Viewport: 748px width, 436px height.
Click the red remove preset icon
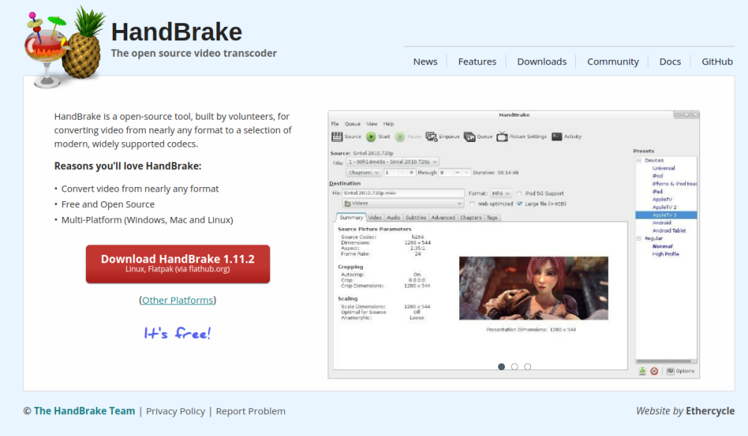[x=654, y=371]
